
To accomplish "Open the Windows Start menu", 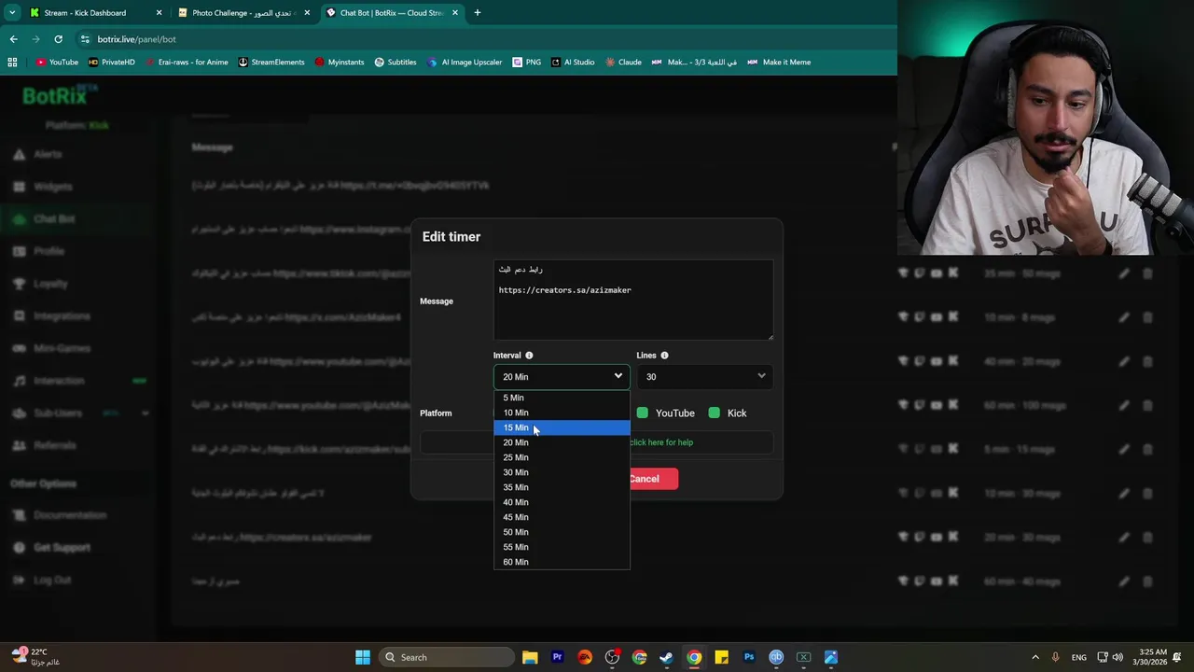I will coord(363,657).
